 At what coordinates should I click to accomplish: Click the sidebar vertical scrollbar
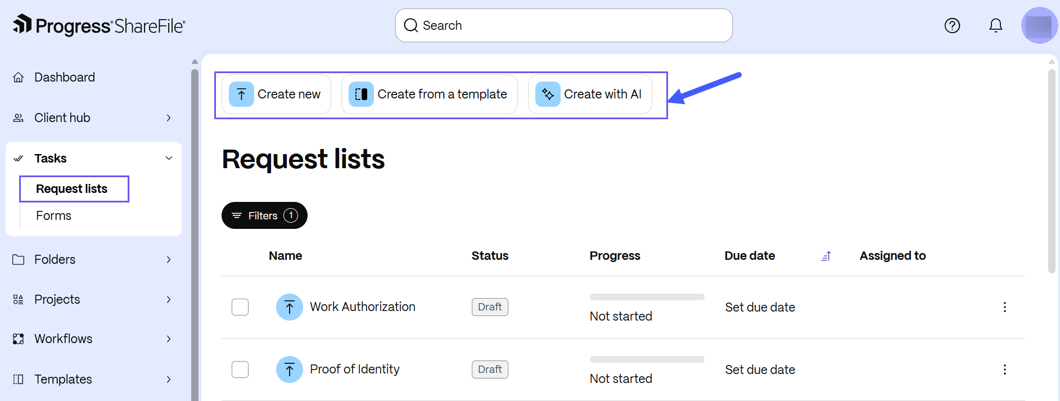tap(195, 235)
